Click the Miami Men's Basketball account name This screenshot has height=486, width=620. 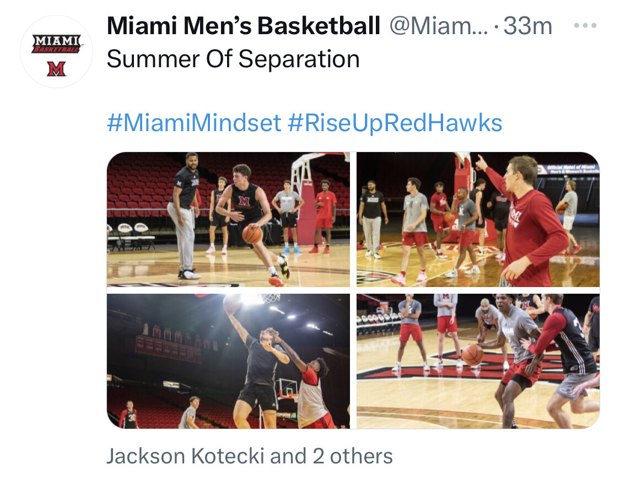click(x=243, y=26)
